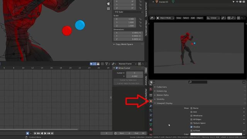Viewport: 247px width, 139px height.
Task: Toggle perspective/orthographic grid icon in viewport
Action: click(x=108, y=8)
